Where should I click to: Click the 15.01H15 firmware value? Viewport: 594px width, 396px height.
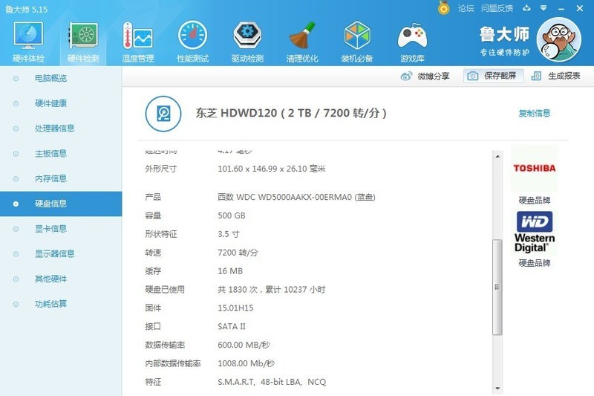235,308
